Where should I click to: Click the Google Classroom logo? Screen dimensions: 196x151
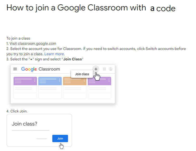[x=41, y=69]
